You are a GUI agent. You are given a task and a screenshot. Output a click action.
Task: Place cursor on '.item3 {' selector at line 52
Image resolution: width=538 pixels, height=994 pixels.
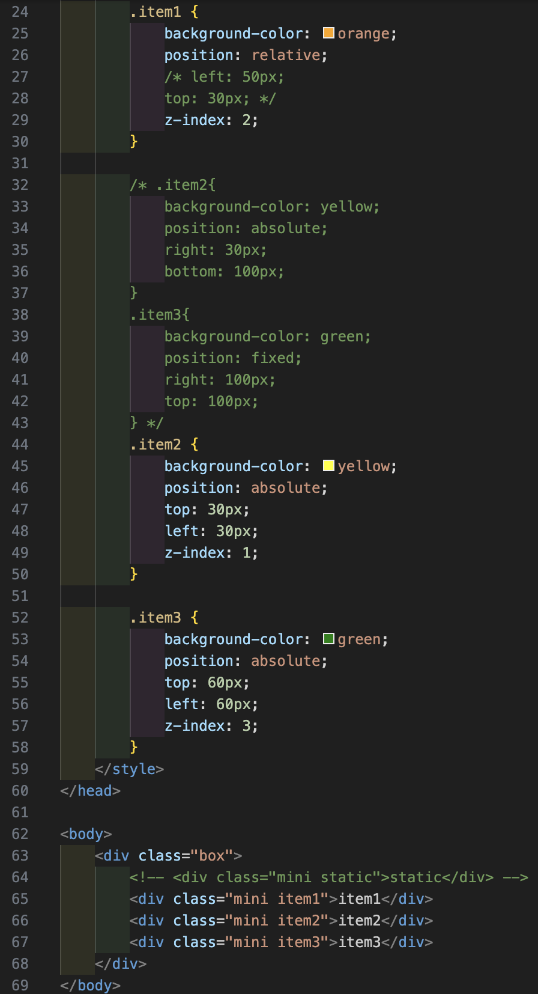pos(164,617)
